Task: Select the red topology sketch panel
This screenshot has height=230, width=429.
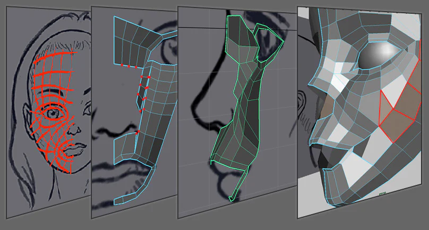Action: click(48, 112)
